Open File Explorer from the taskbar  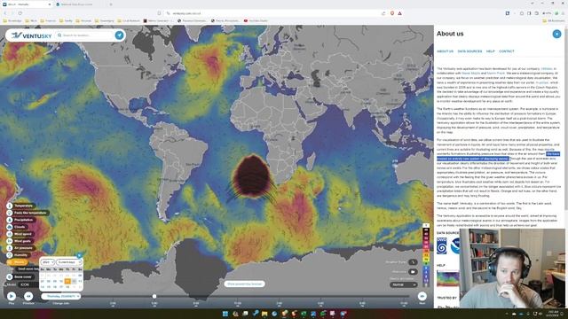(x=264, y=314)
